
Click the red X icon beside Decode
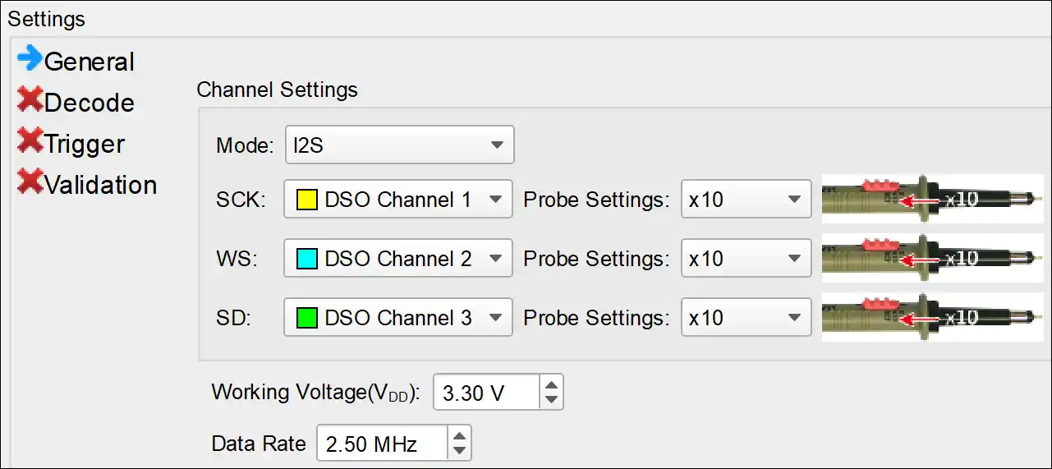[x=30, y=100]
